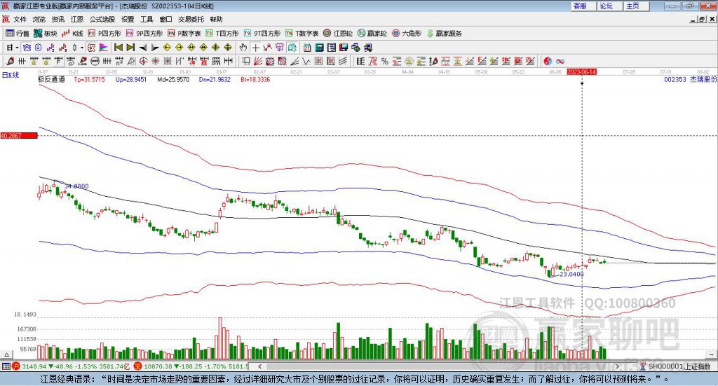The height and width of the screenshot is (386, 718).
Task: Expand the candlestick style dropdown arrow
Action: (x=82, y=48)
